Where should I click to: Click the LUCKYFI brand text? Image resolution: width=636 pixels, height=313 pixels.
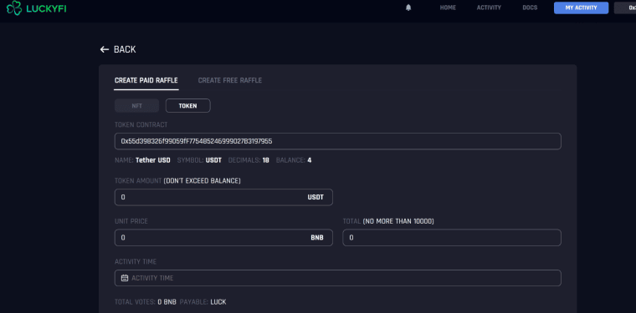46,8
